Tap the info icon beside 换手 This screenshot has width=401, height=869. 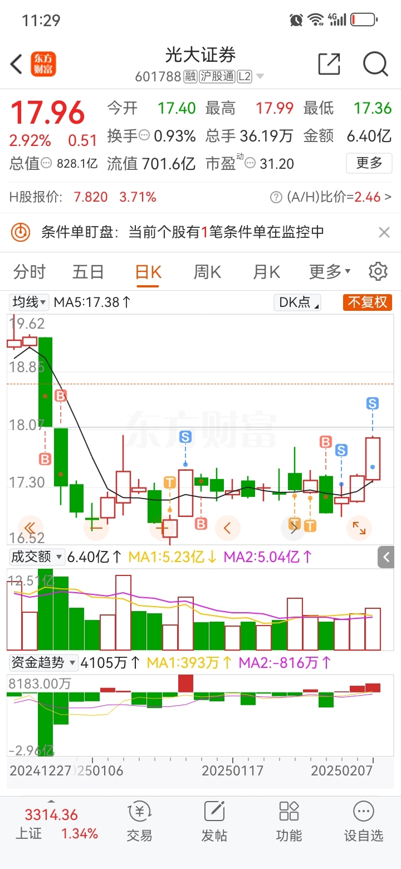tap(144, 135)
